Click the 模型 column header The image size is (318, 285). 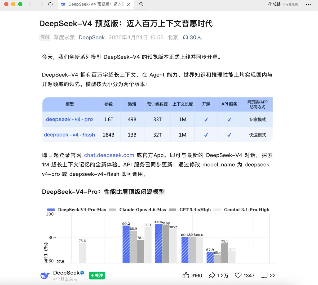tap(69, 104)
